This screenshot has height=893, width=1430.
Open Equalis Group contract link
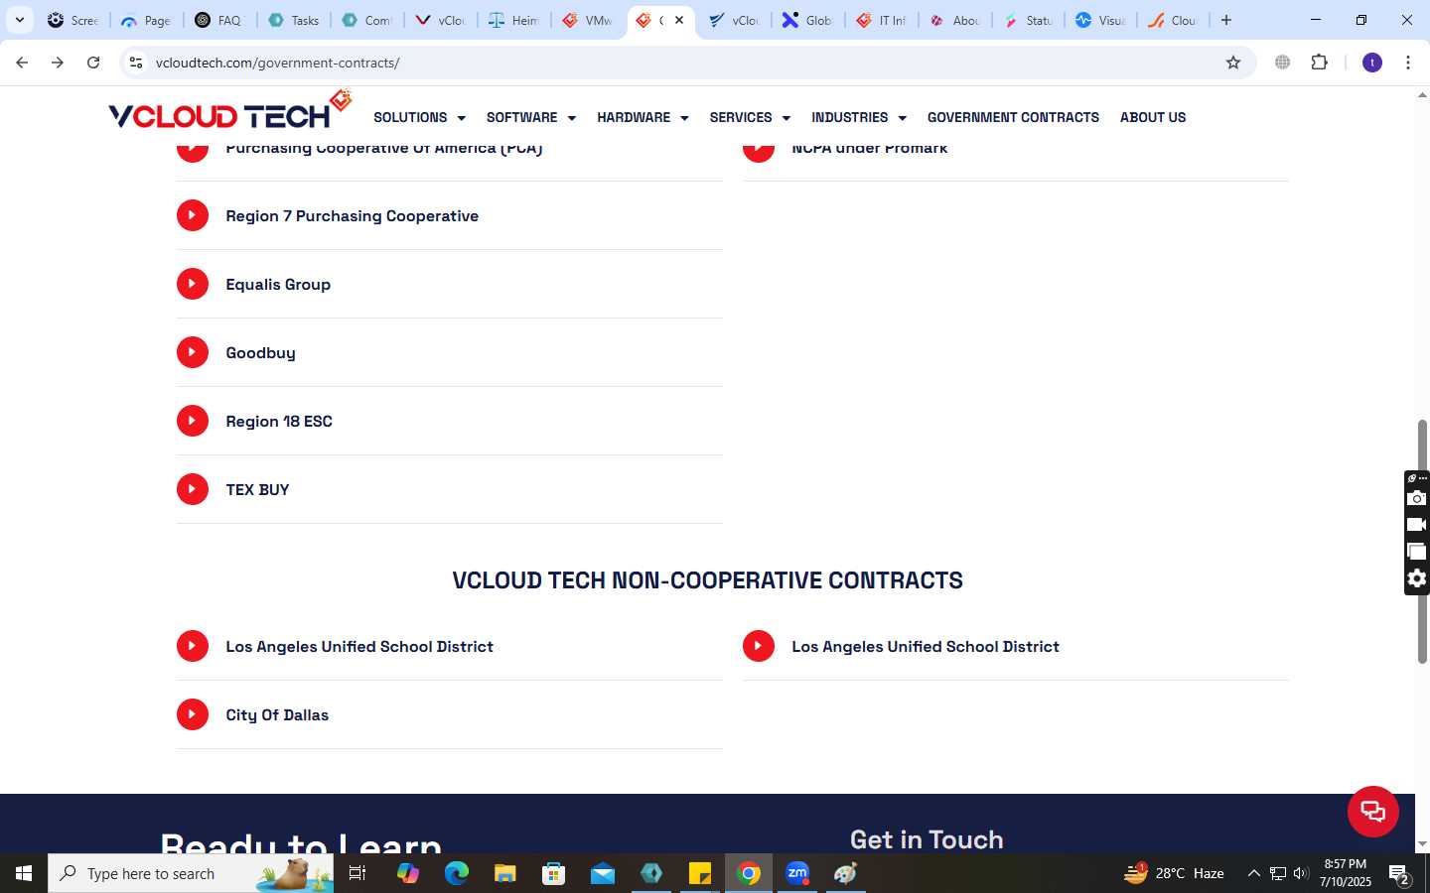pyautogui.click(x=278, y=284)
